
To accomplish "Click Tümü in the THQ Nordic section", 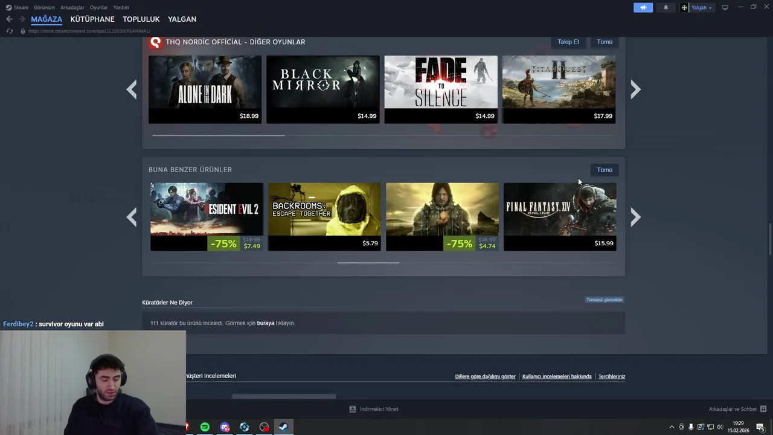I will 605,42.
